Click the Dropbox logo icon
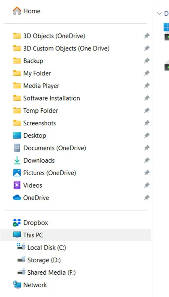Screen dimensions: 169x297 [17, 222]
